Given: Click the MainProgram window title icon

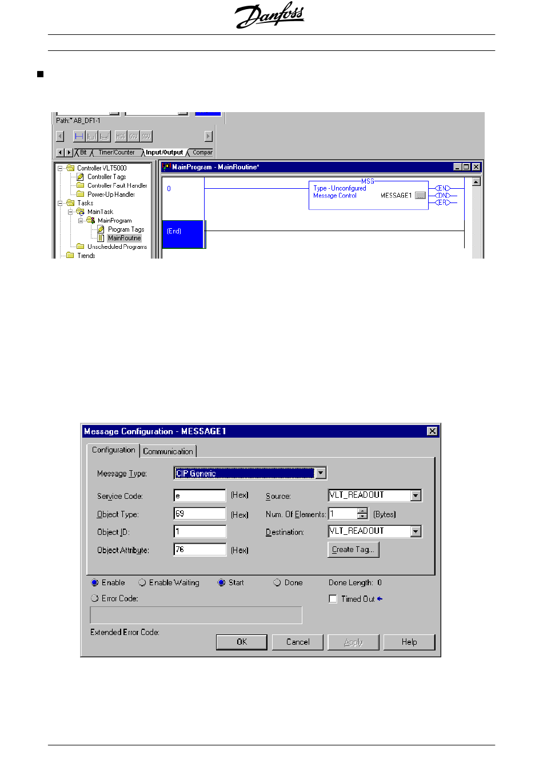Looking at the screenshot, I should click(x=167, y=166).
